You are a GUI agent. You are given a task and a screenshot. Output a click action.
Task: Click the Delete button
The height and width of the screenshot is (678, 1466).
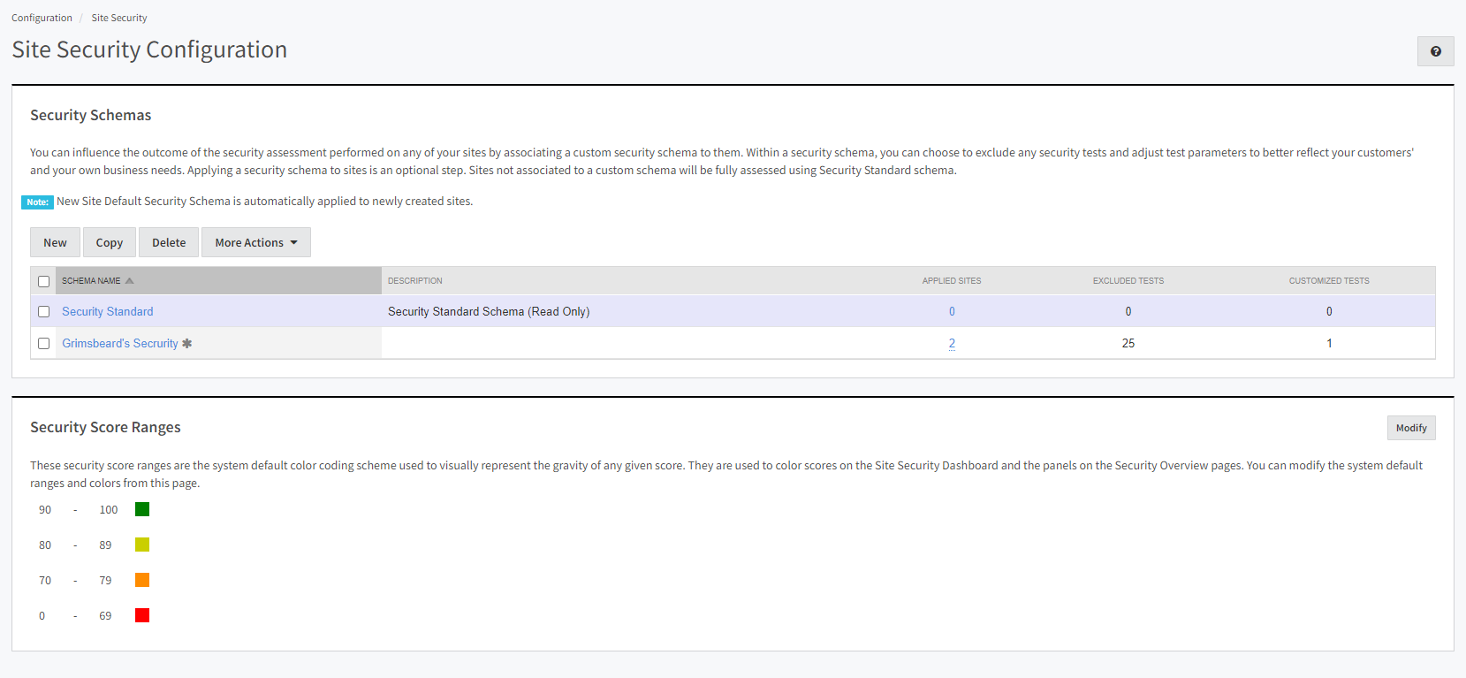point(169,242)
